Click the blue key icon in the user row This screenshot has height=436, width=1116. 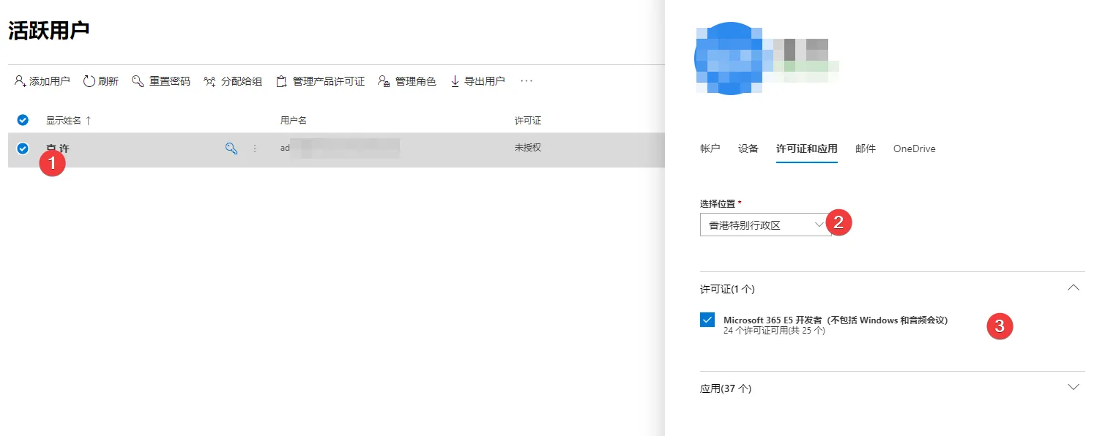[x=231, y=149]
